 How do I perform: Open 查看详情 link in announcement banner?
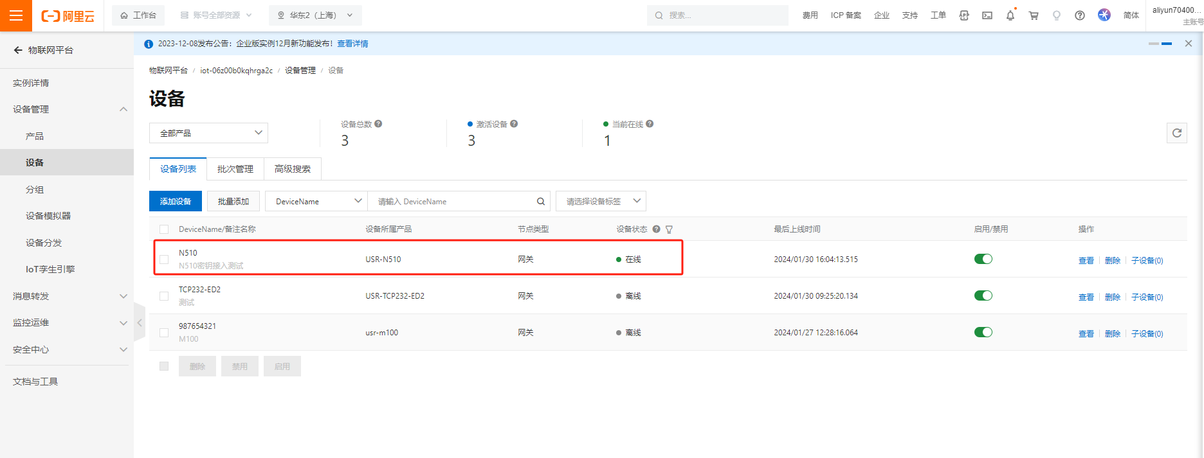[x=352, y=44]
